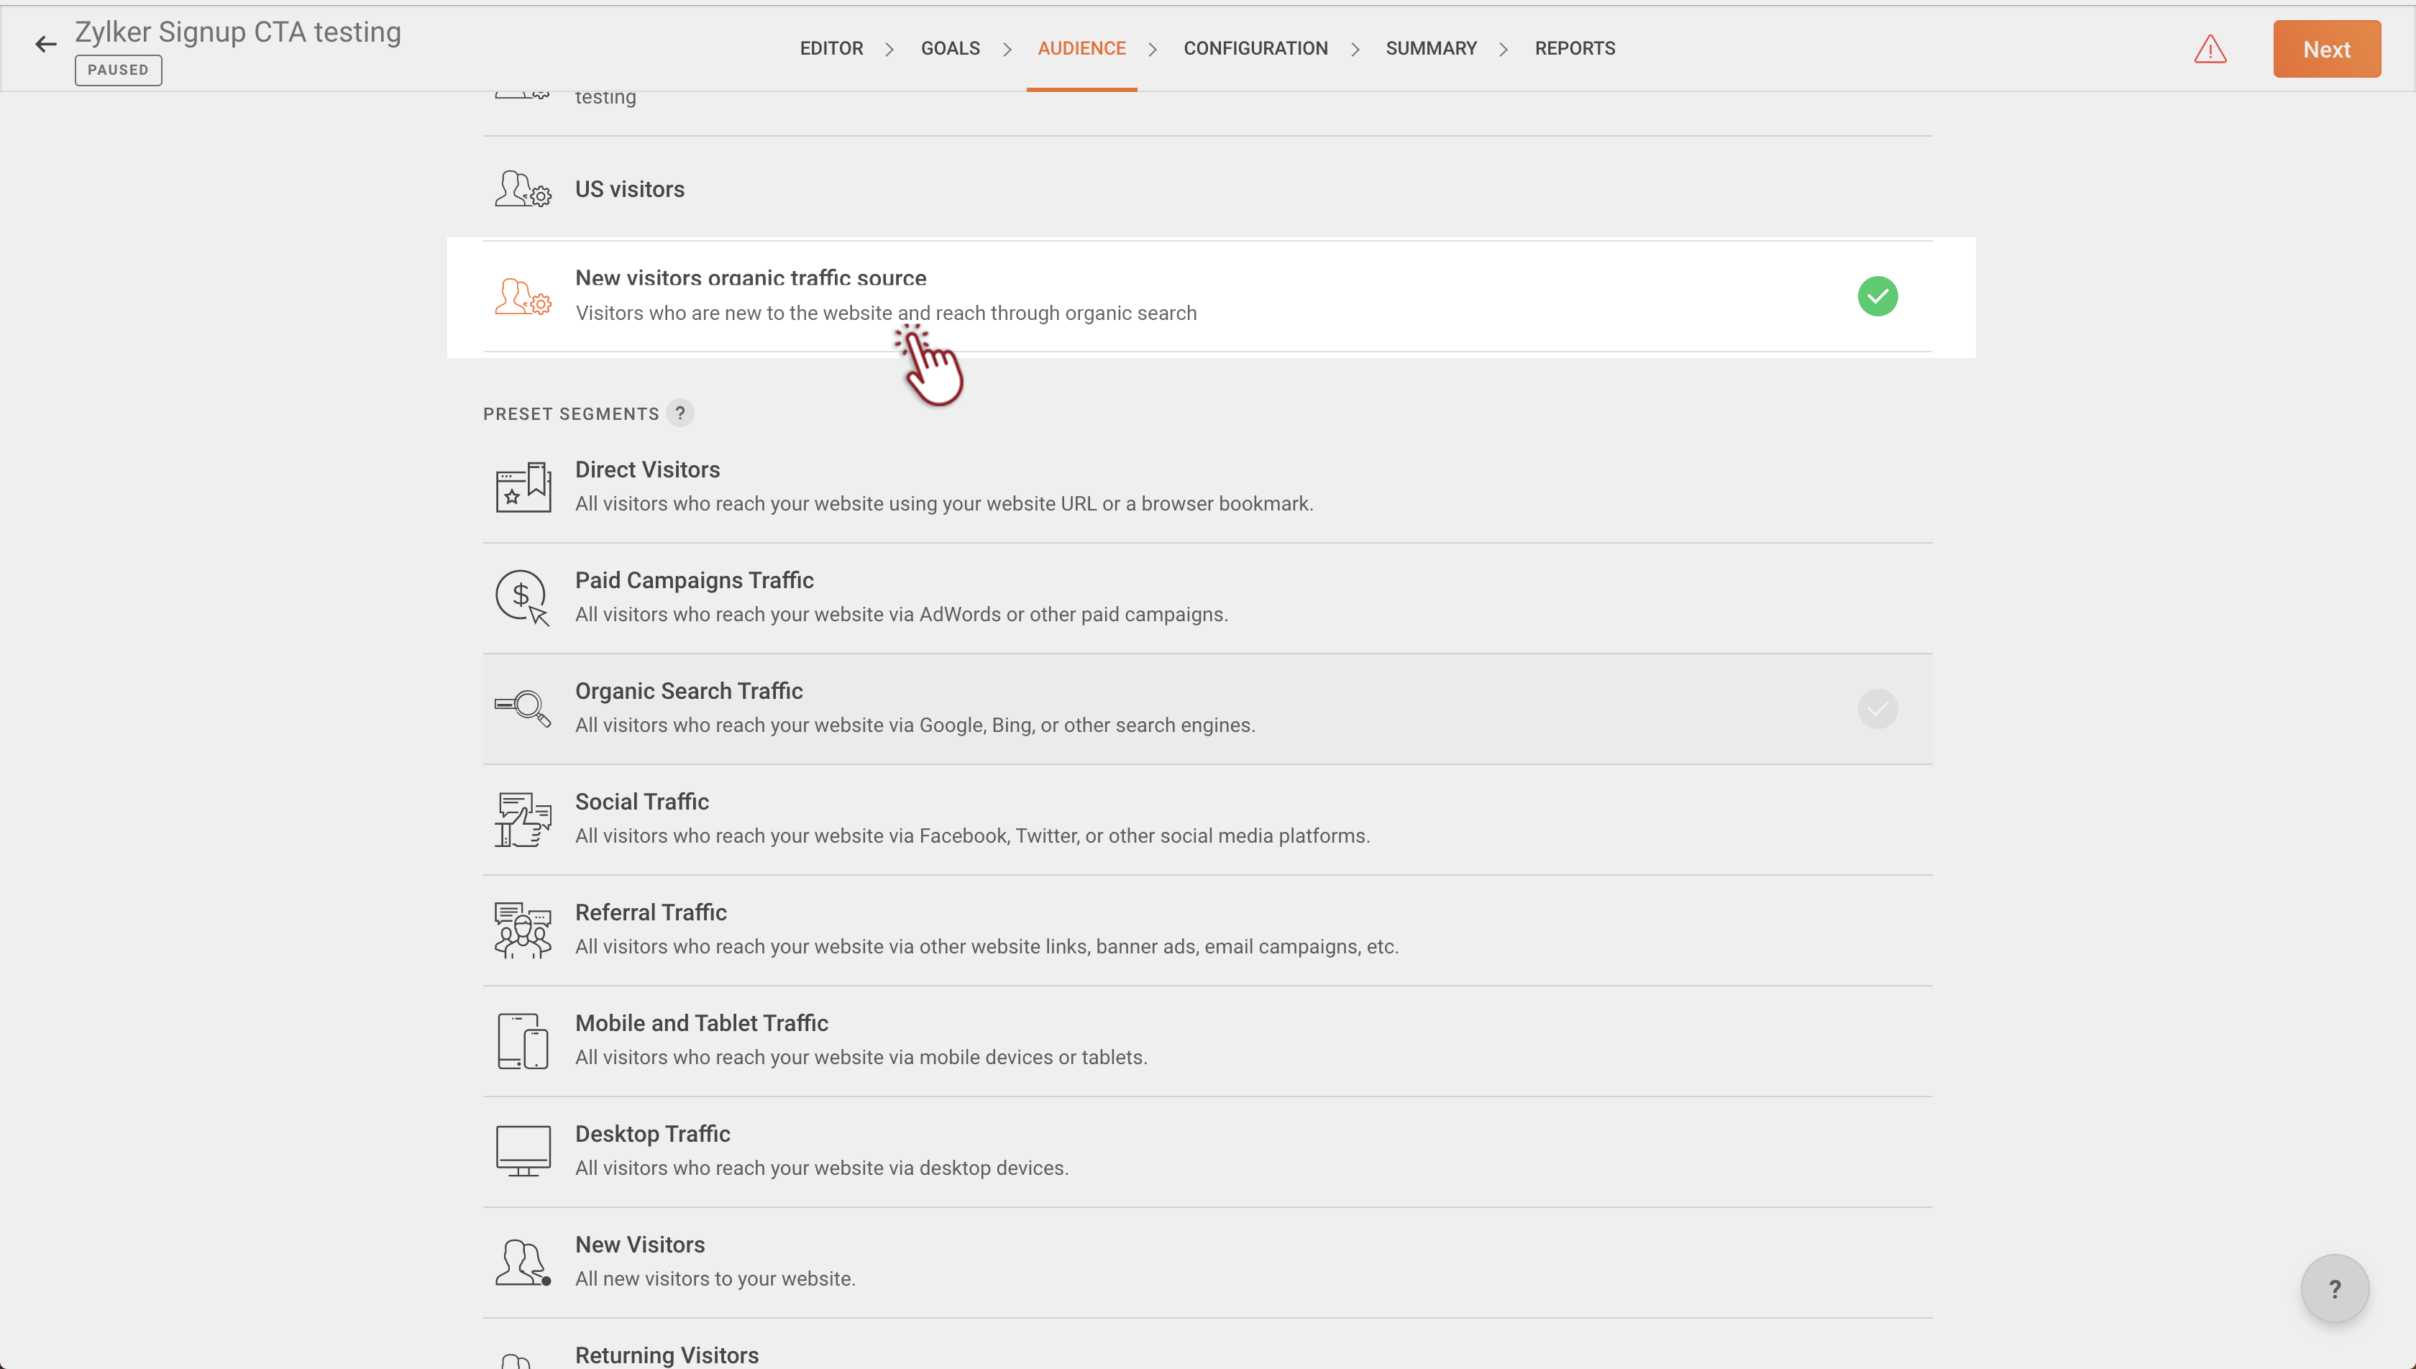Click the Social Traffic thumbs-up icon
The image size is (2416, 1369).
[x=523, y=819]
